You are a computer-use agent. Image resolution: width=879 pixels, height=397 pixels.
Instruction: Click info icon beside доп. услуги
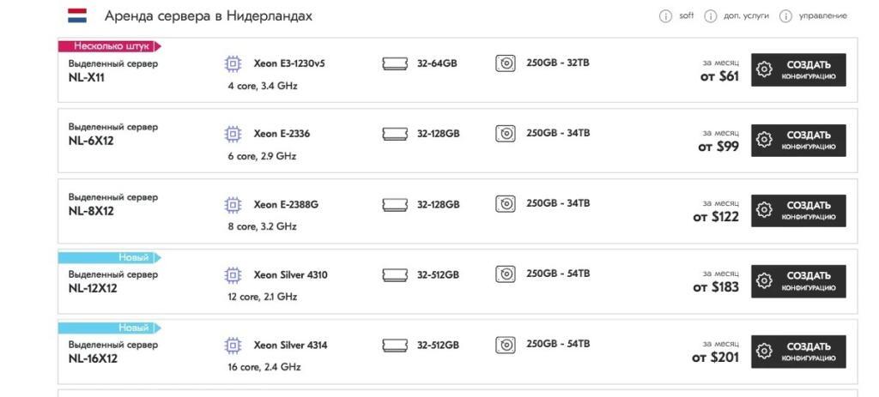click(710, 16)
